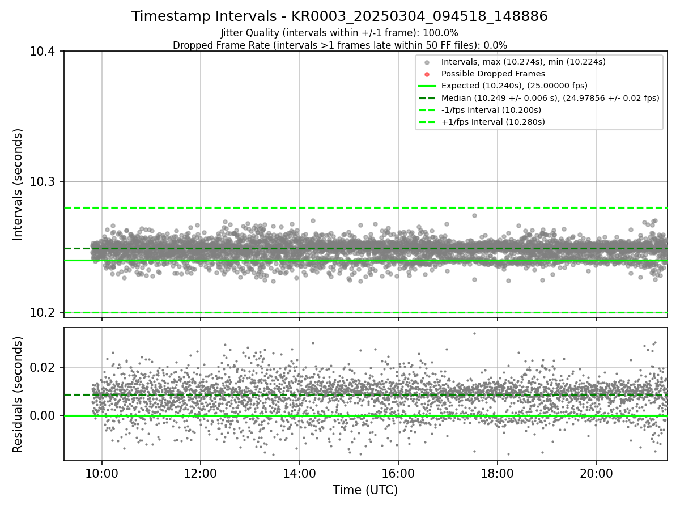
Task: Click the 20:00 time tick label
Action: click(596, 474)
